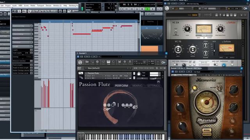Click the VC 76 Release knob
The width and height of the screenshot is (250, 140).
(205, 53)
